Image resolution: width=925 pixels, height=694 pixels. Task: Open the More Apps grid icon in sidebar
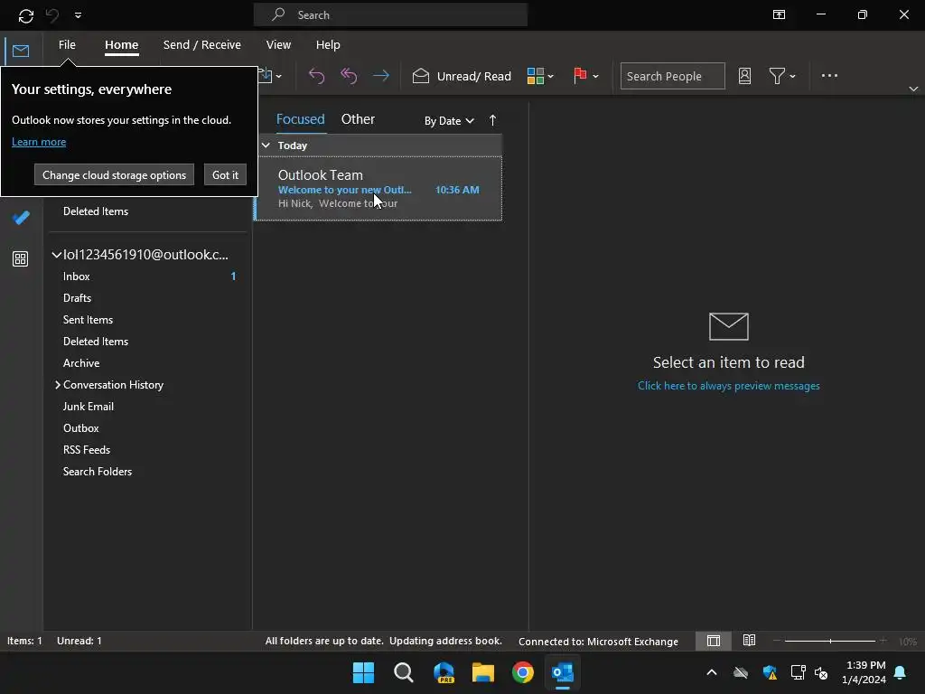tap(21, 258)
